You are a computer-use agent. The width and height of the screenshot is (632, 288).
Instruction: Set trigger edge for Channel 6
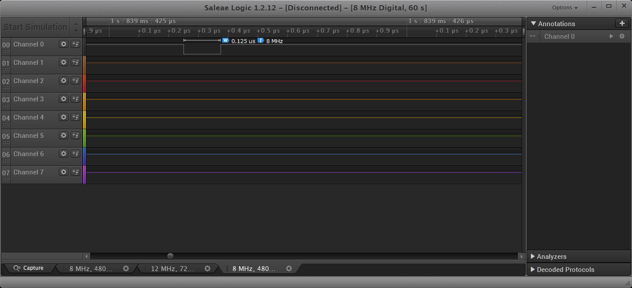click(75, 154)
